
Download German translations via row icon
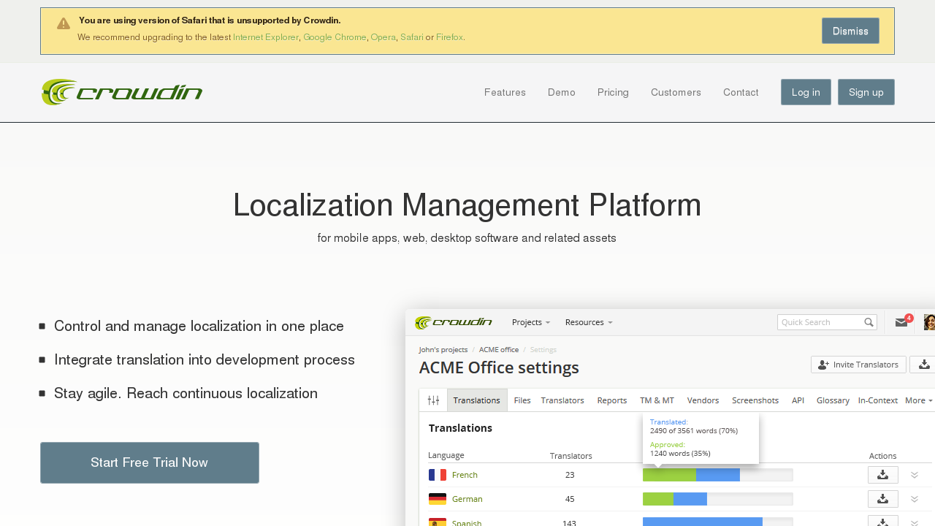tap(882, 499)
